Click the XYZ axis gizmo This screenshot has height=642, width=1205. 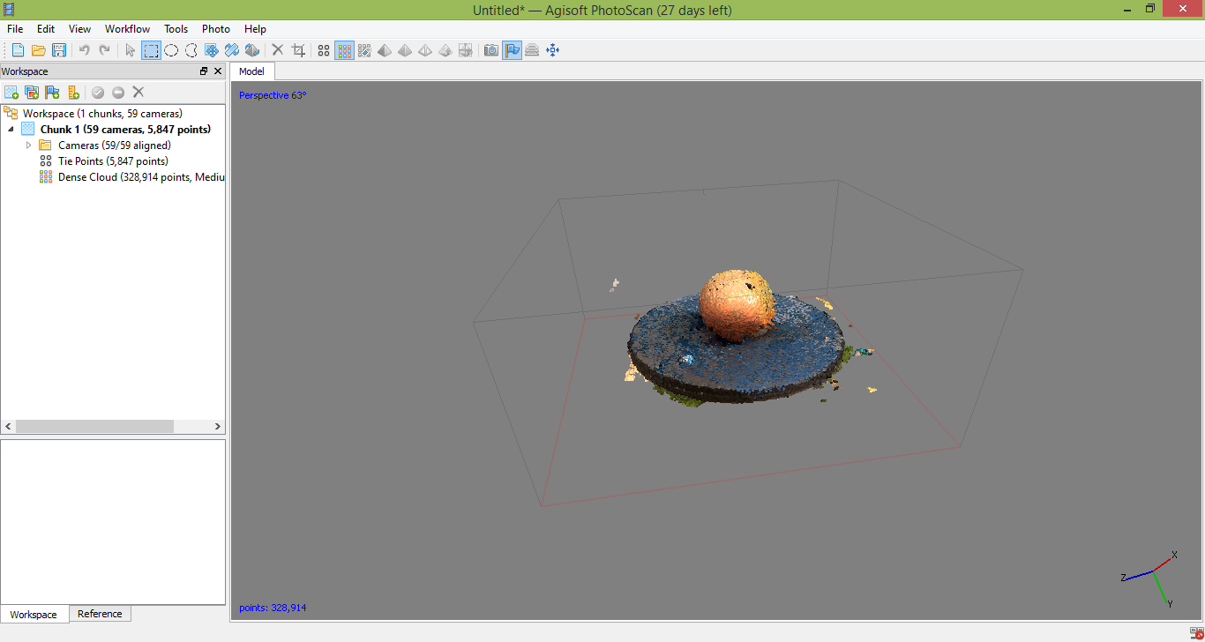click(x=1150, y=579)
